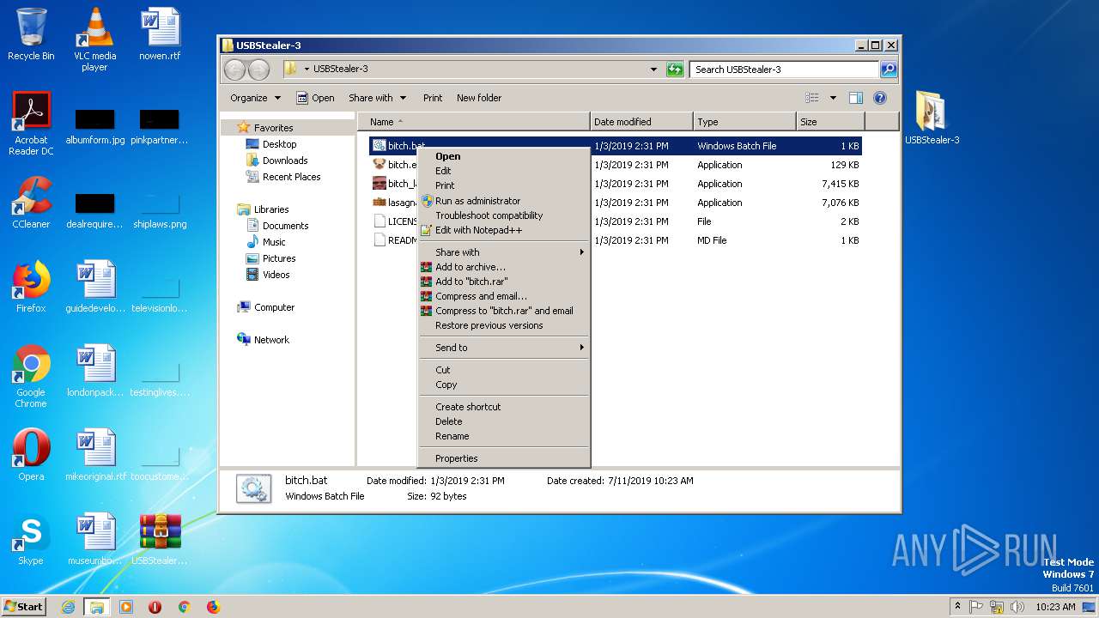Open Internet Explorer from taskbar
Viewport: 1099px width, 618px height.
pyautogui.click(x=68, y=607)
